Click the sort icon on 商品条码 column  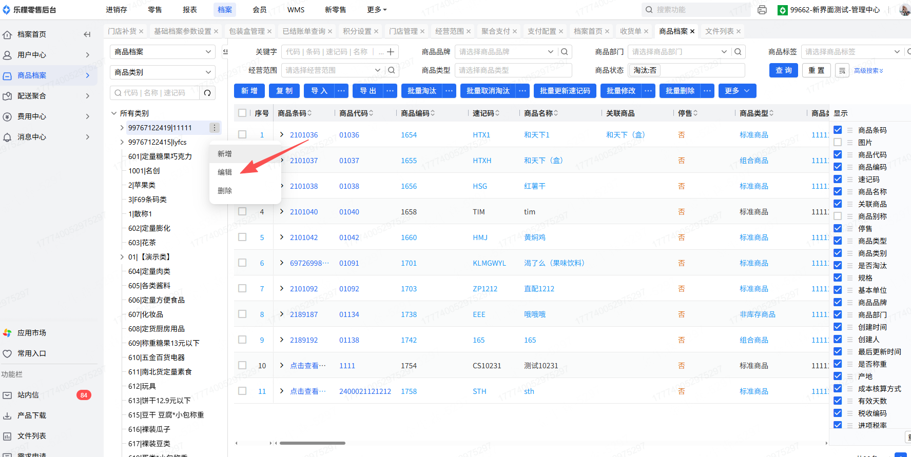[309, 113]
